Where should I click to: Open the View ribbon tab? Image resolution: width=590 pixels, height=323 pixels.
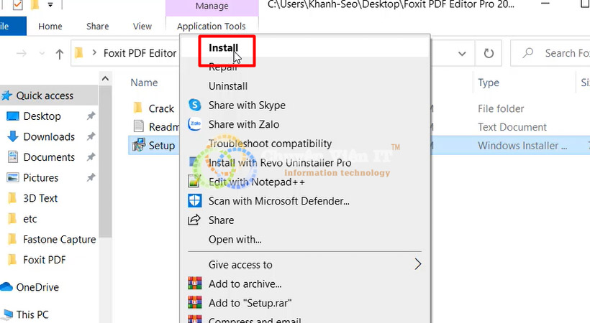click(x=142, y=27)
